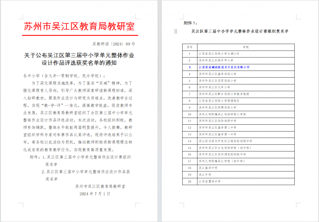The image size is (319, 222).
Task: Click the 序号 column header
Action: [x=189, y=47]
